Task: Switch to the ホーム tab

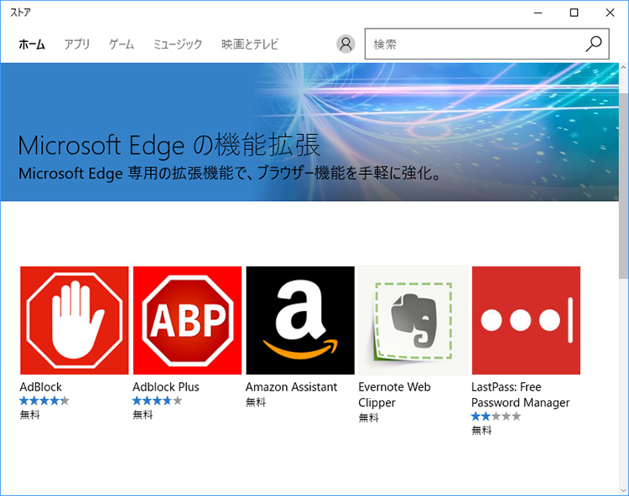Action: point(32,44)
